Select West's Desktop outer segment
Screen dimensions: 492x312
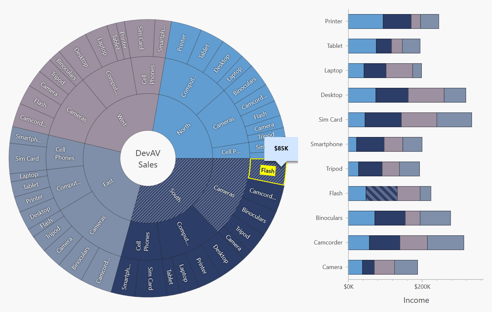click(81, 57)
